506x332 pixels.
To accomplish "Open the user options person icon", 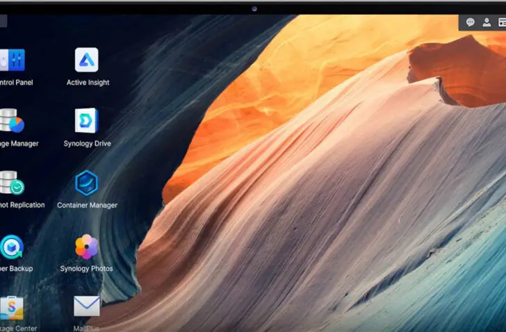I will tap(487, 22).
